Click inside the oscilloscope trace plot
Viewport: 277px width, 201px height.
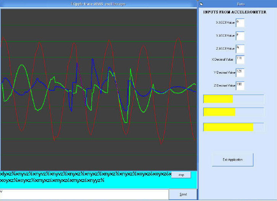click(98, 88)
